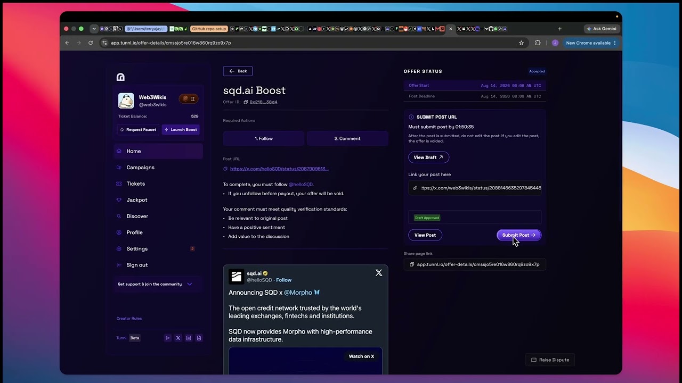
Task: Click the level badge next to Web3Wikis
Action: pyautogui.click(x=189, y=98)
